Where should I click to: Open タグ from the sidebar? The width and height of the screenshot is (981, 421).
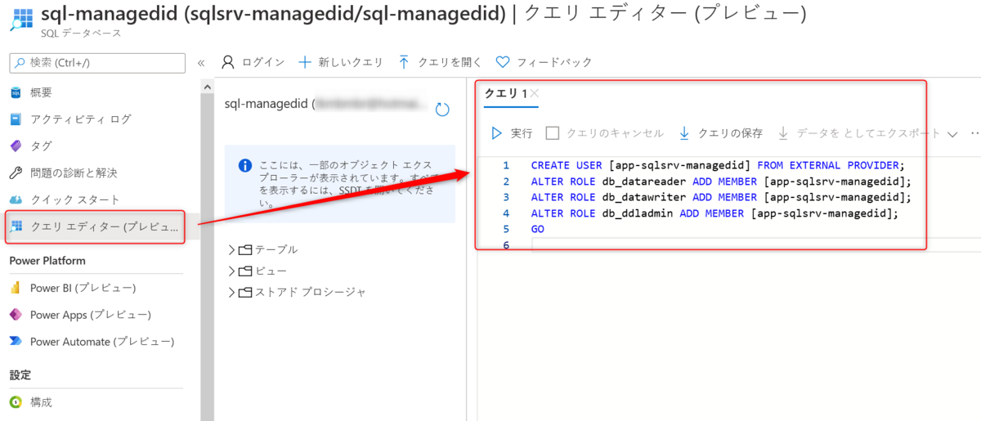(x=41, y=146)
